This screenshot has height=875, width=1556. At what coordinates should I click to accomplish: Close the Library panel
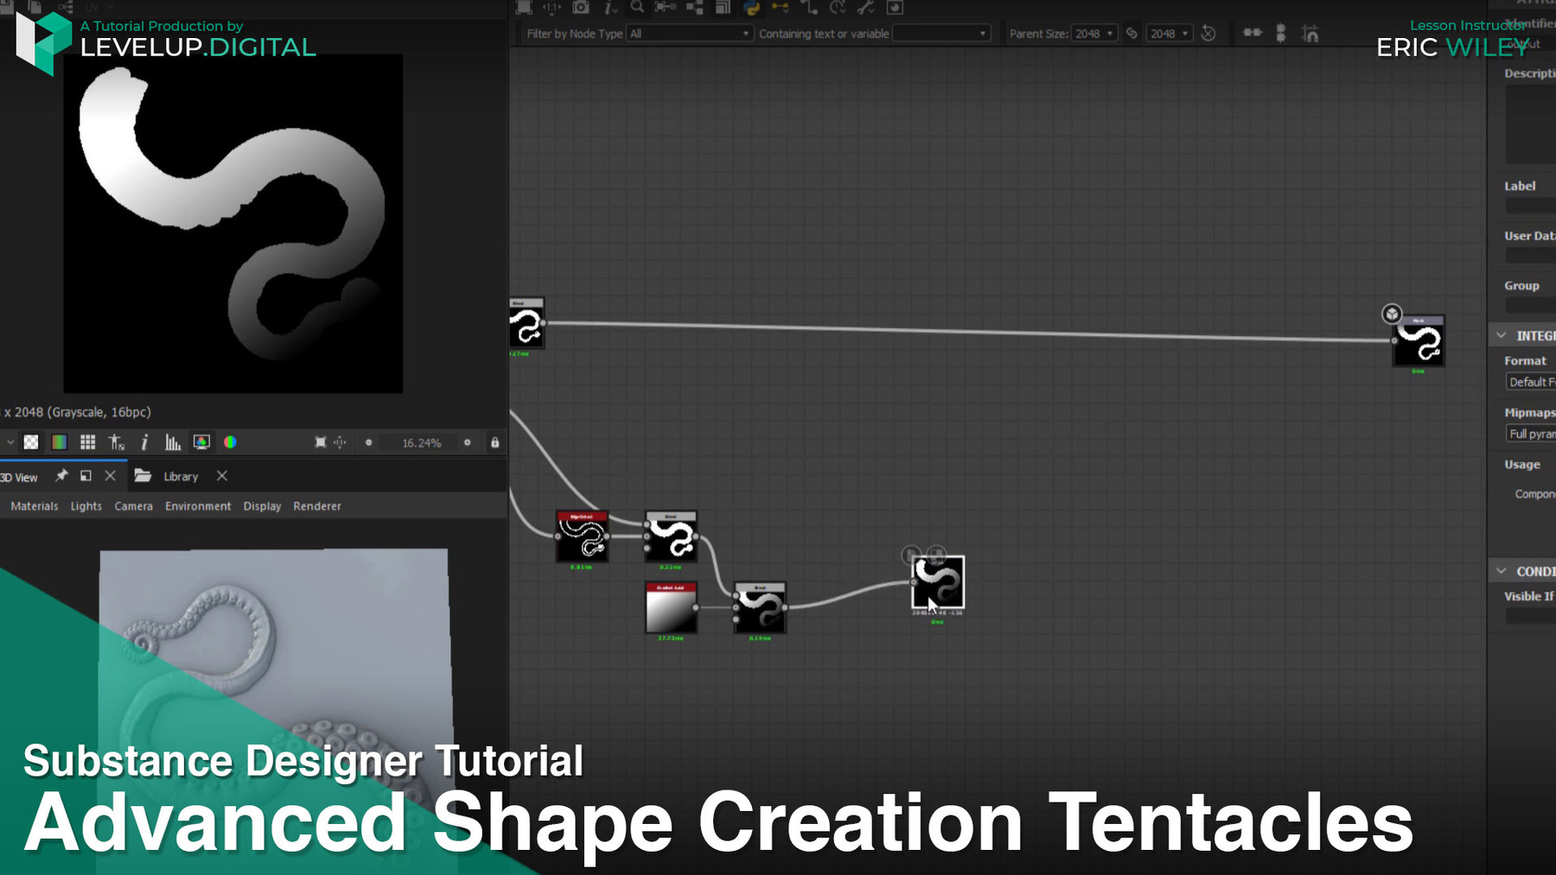pos(222,476)
